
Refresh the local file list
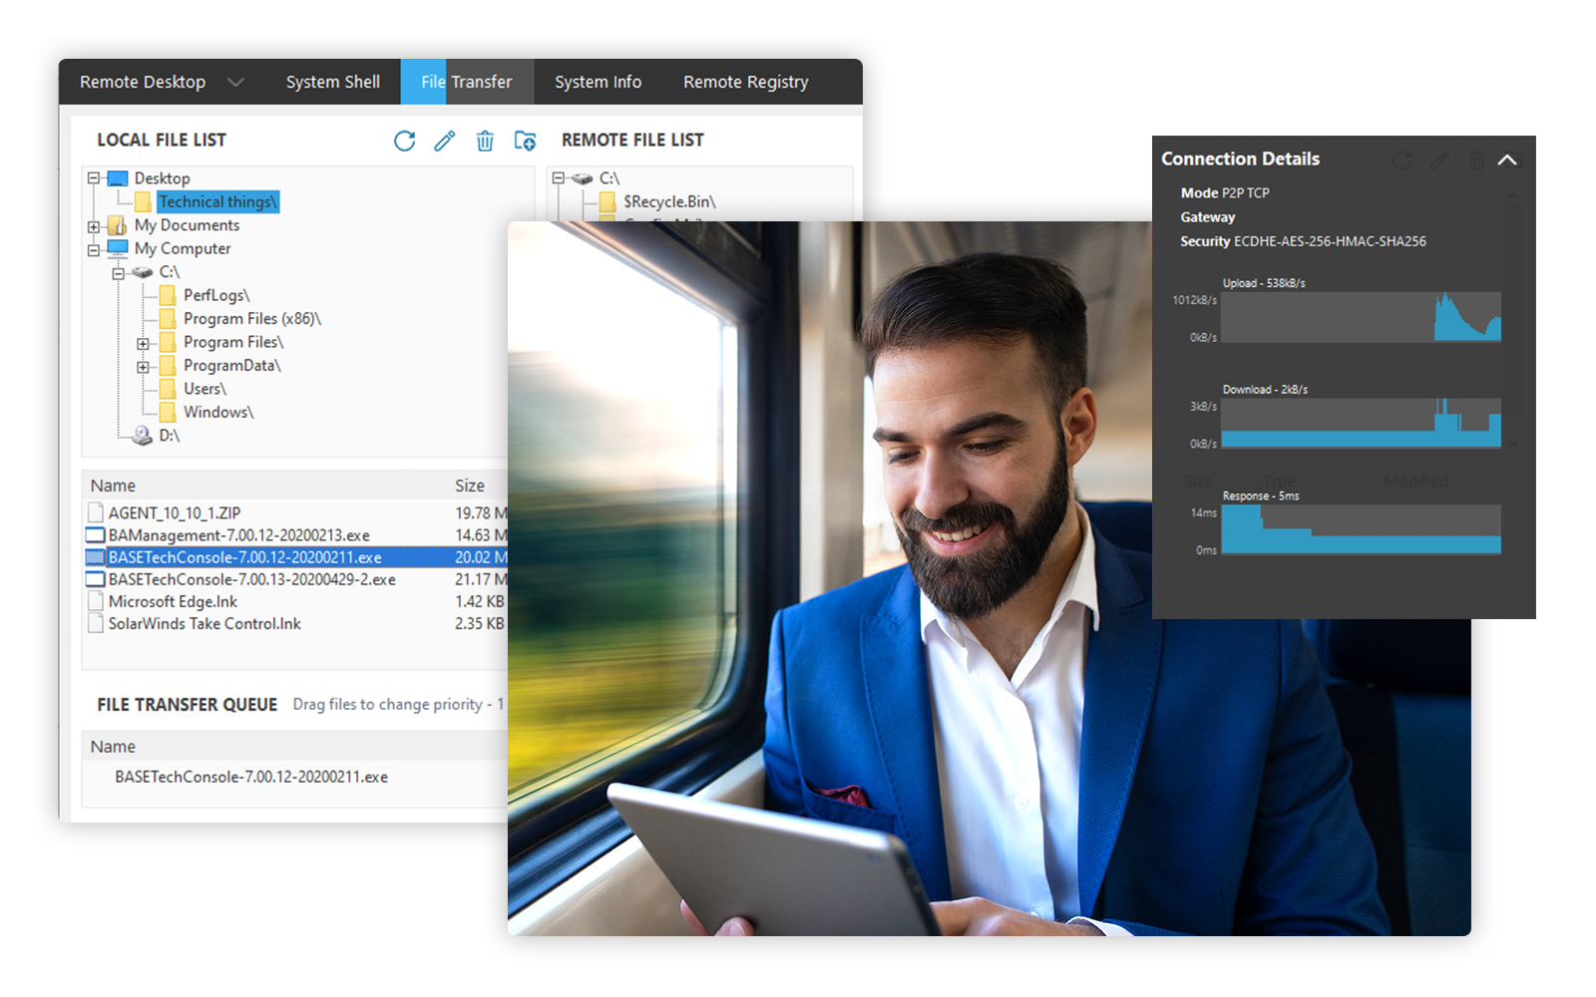[x=404, y=142]
